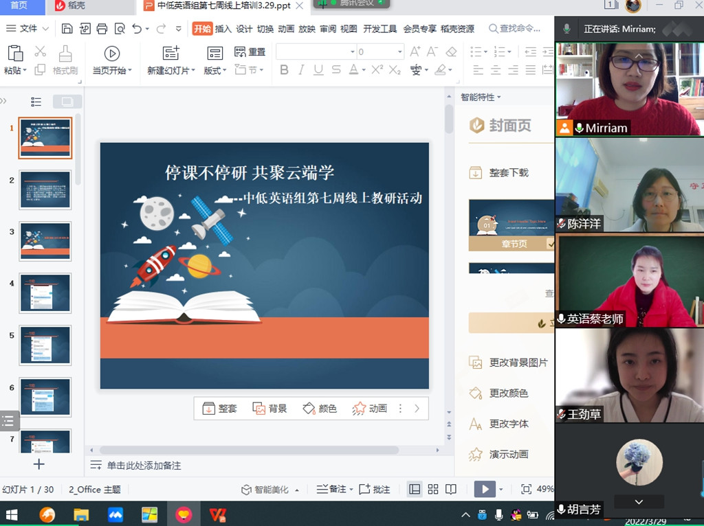The image size is (704, 526).
Task: Switch to the 动画 ribbon tab
Action: tap(286, 29)
